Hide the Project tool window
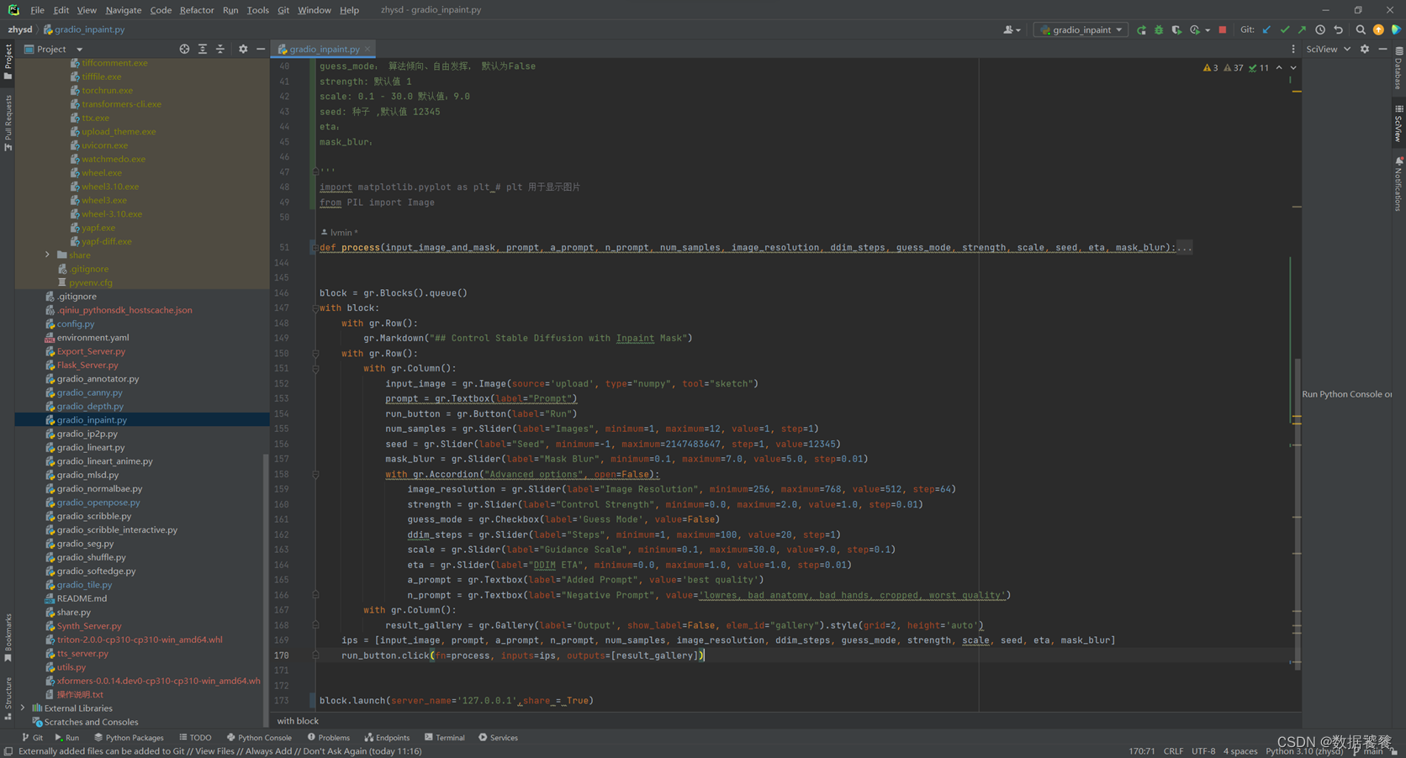The image size is (1406, 758). point(261,50)
